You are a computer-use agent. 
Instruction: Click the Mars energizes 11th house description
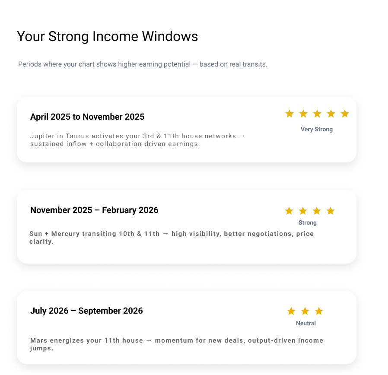tap(177, 344)
